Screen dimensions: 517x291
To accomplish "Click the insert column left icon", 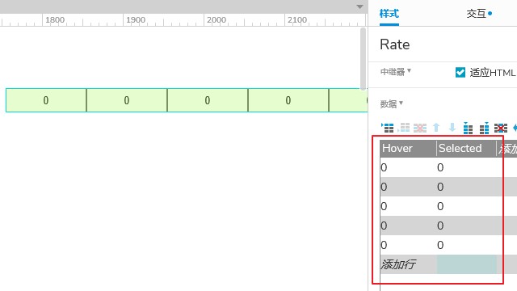I will pos(468,128).
